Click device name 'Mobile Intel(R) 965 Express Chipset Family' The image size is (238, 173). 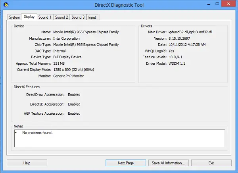point(86,32)
